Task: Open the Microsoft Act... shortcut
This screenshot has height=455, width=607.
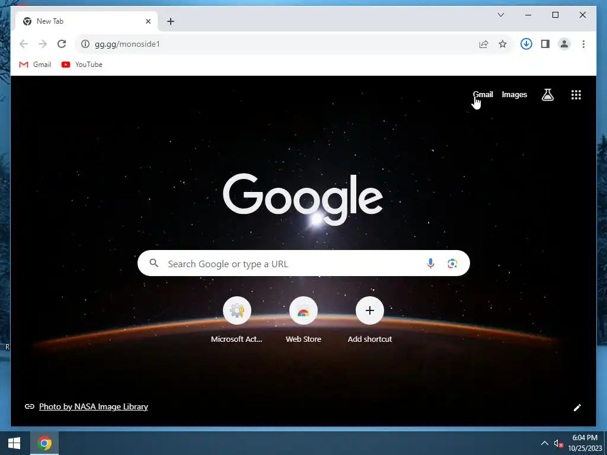Action: click(237, 320)
